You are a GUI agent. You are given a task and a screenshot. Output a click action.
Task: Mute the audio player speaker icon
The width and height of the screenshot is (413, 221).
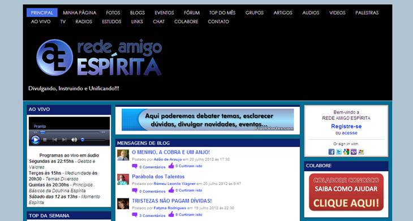(74, 140)
